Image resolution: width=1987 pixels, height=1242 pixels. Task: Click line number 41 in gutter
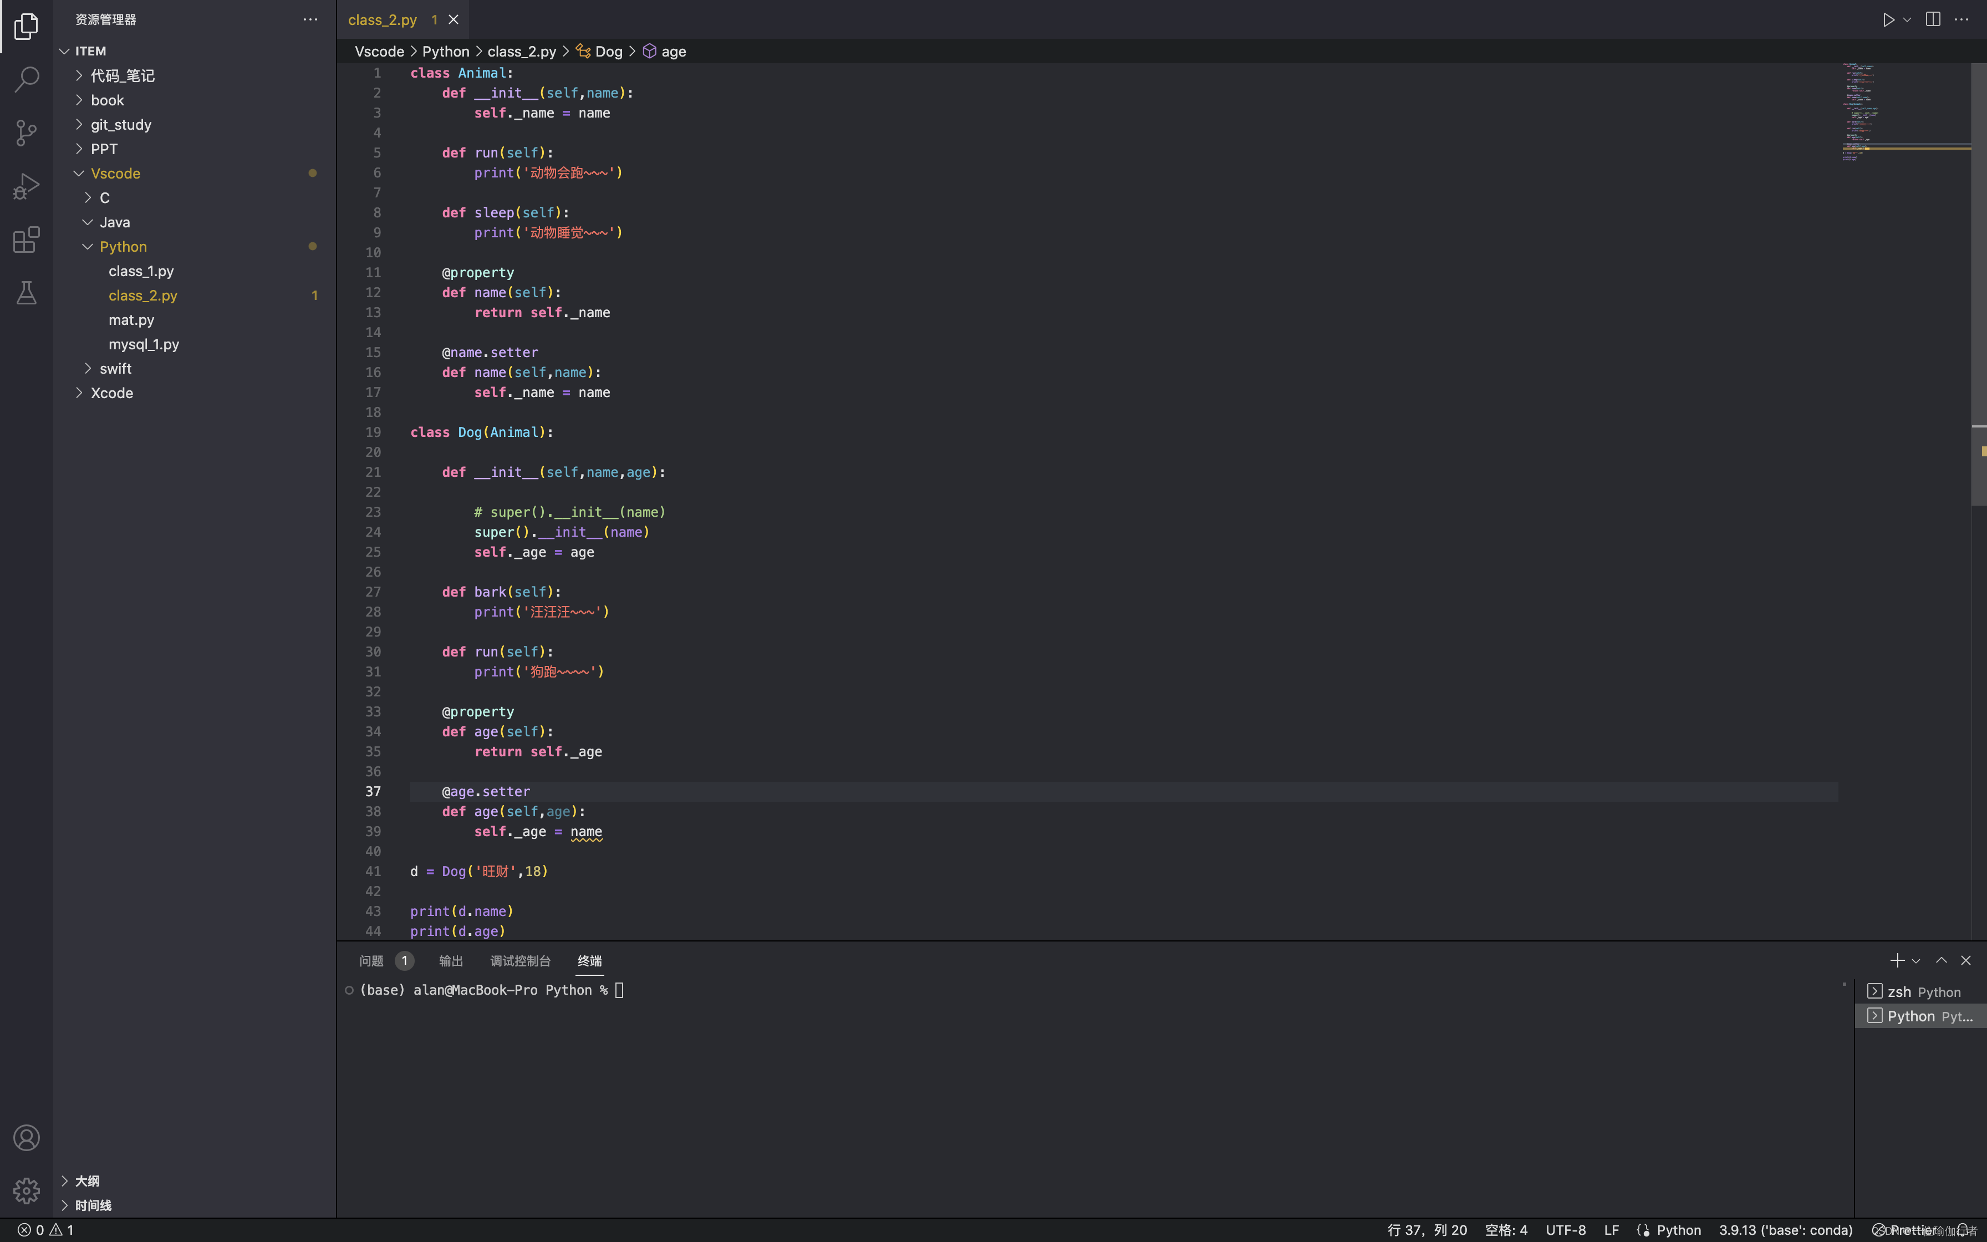[373, 871]
